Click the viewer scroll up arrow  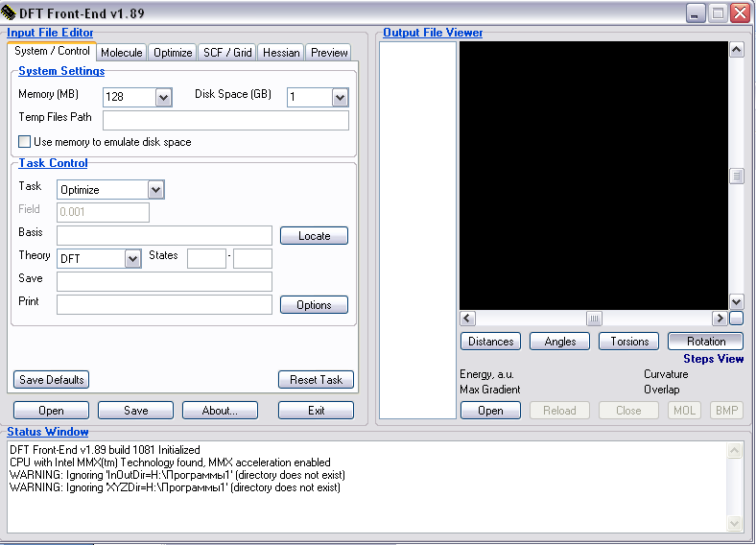(736, 50)
